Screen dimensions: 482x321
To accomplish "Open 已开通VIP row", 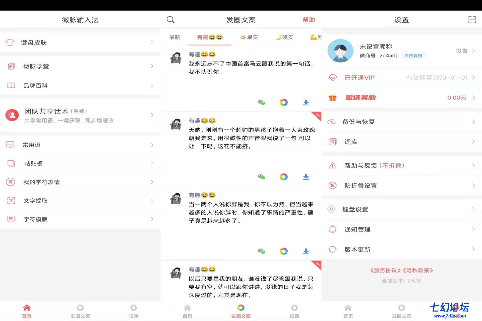I will click(x=402, y=78).
